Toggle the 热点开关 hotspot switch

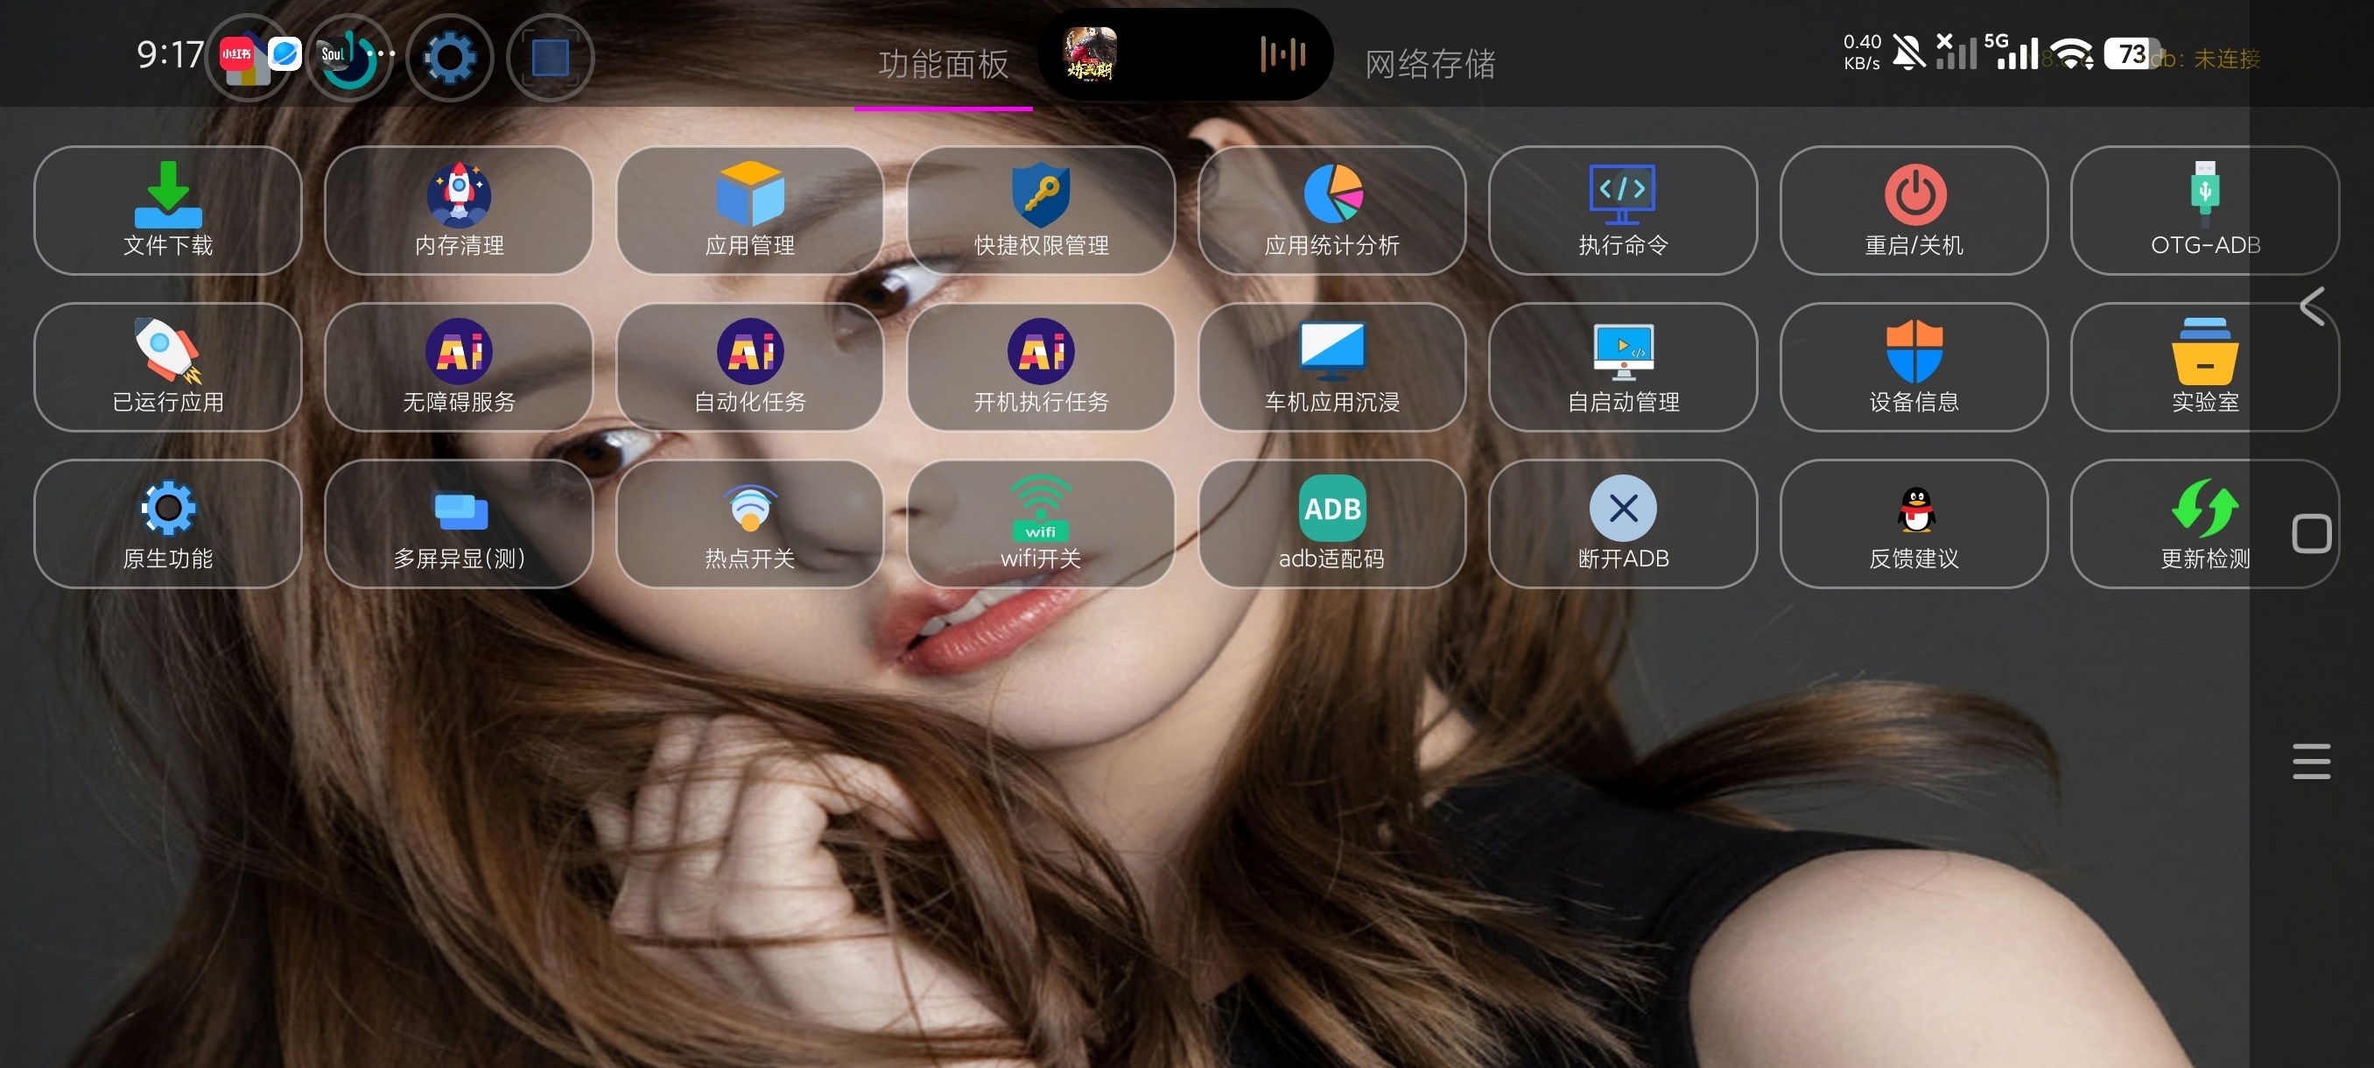pos(750,523)
